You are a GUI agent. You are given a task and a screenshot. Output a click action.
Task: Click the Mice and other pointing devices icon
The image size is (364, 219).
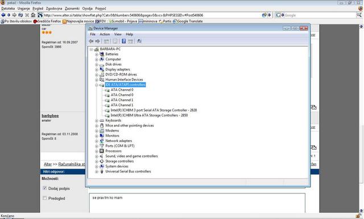coord(102,125)
